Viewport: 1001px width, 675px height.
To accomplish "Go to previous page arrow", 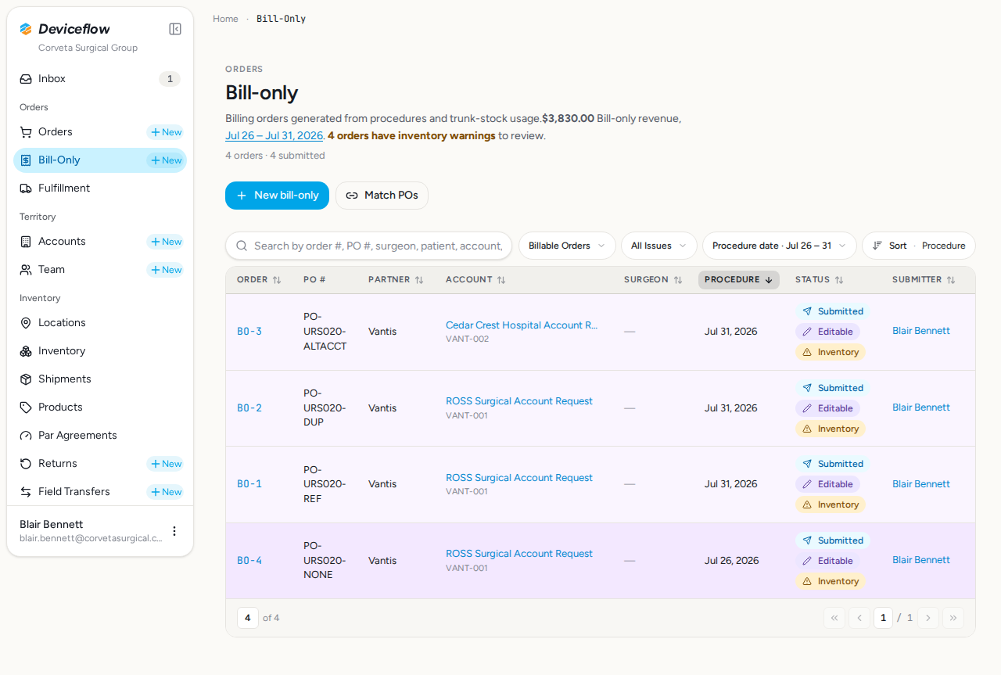I will (859, 618).
